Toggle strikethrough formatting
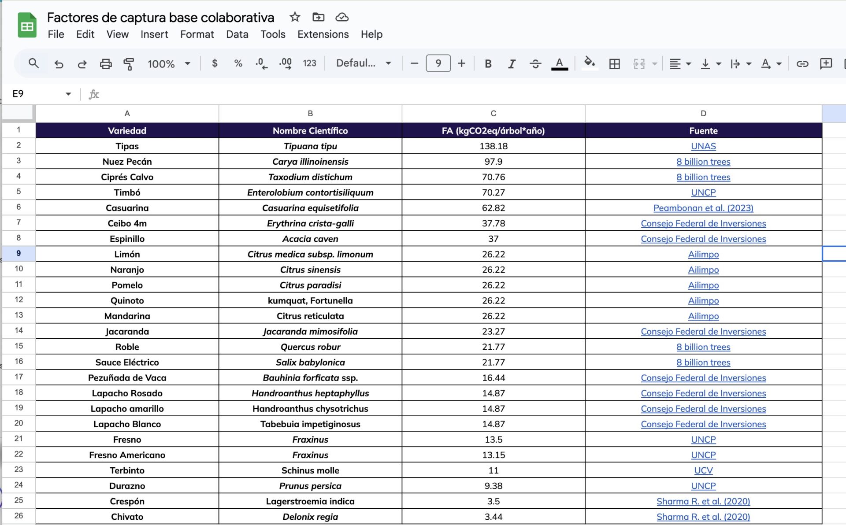Viewport: 846px width, 525px height. (x=535, y=64)
